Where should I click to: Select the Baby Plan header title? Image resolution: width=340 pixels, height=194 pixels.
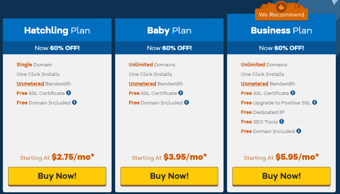click(169, 30)
